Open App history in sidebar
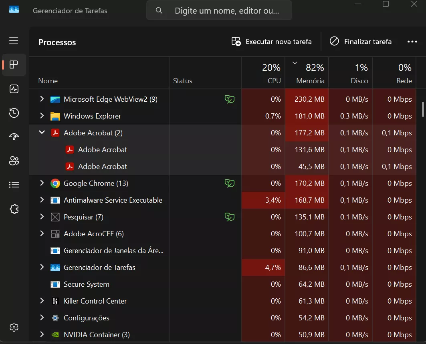Screen dimensions: 426x344 click(14, 113)
